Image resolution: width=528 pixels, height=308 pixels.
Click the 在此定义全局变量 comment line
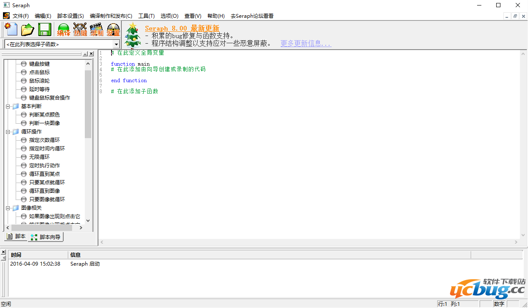(x=137, y=53)
